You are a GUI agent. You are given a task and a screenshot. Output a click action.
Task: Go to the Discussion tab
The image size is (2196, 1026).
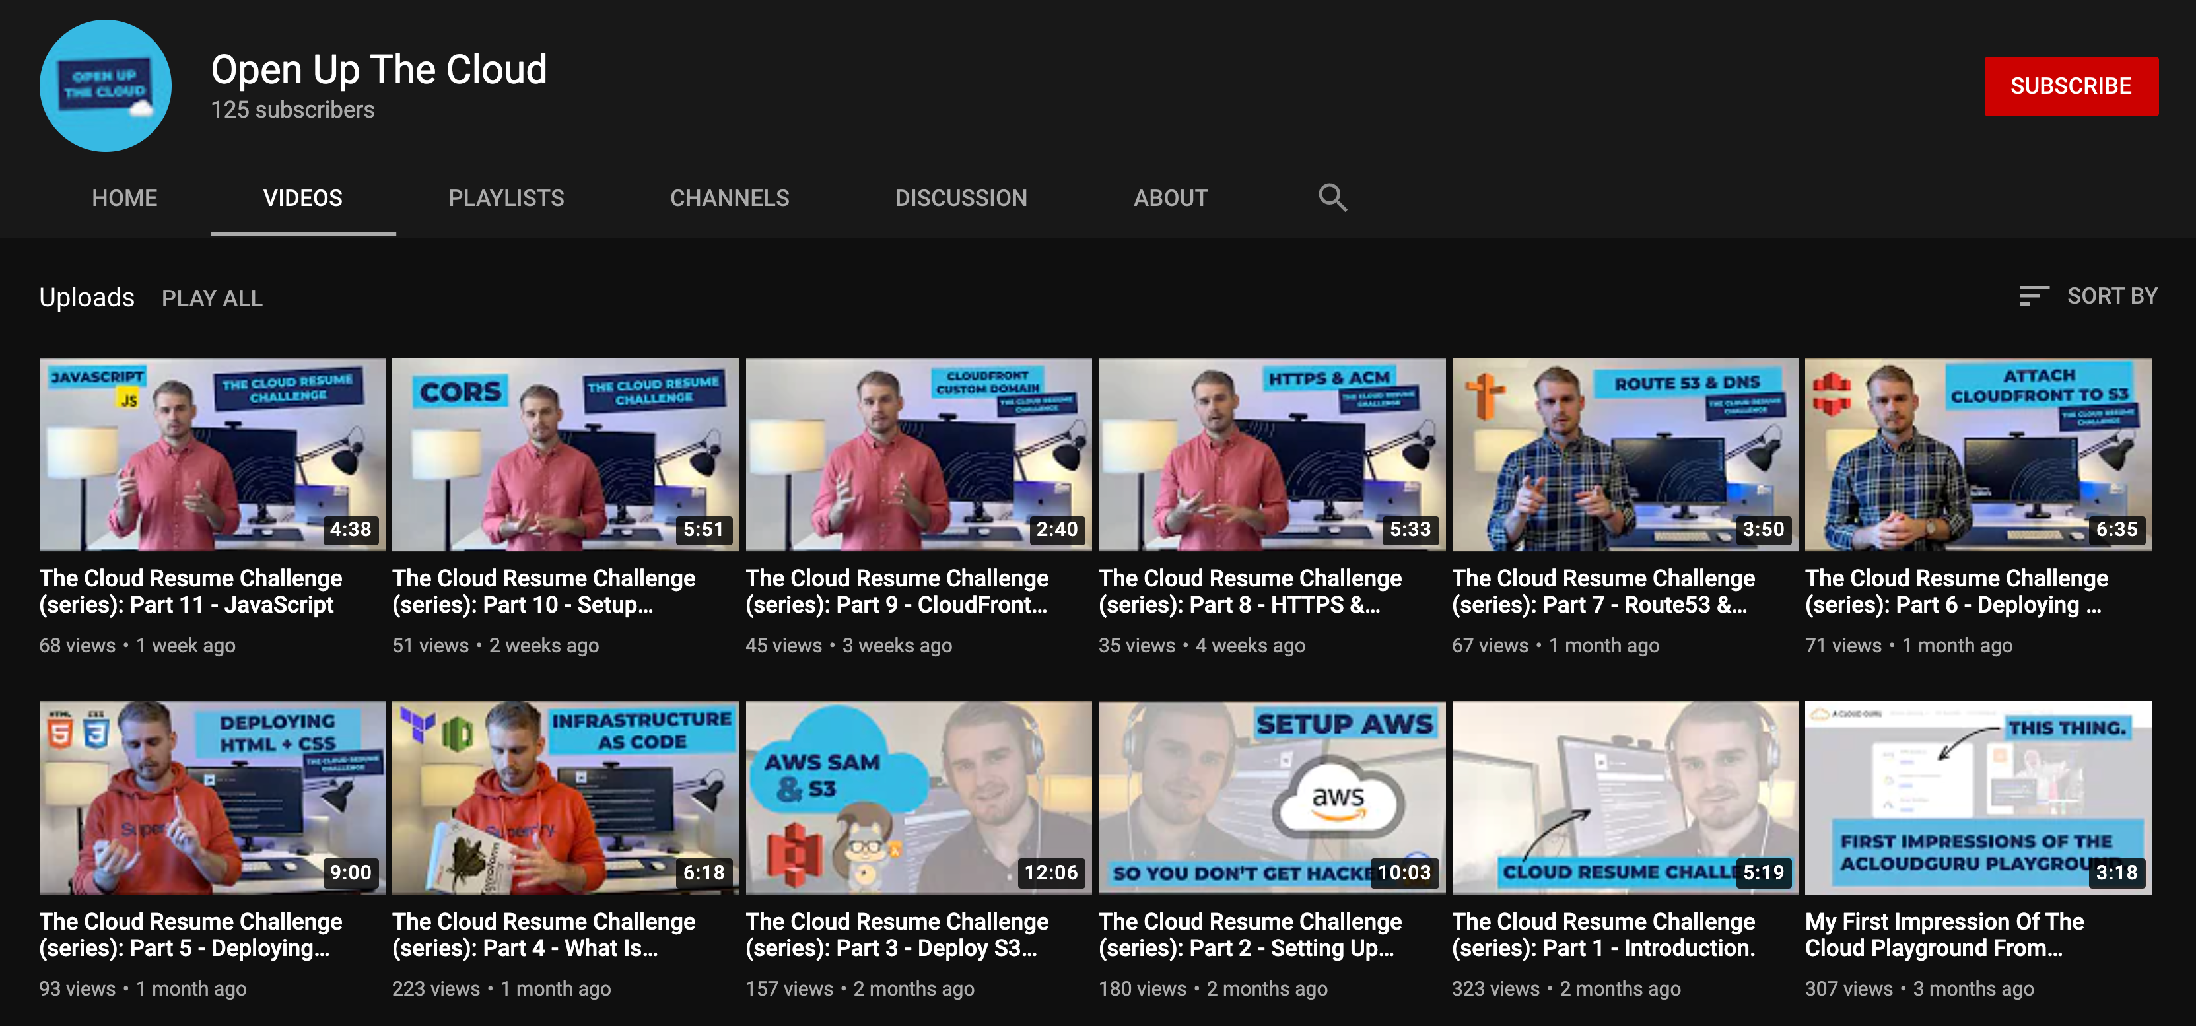coord(960,197)
